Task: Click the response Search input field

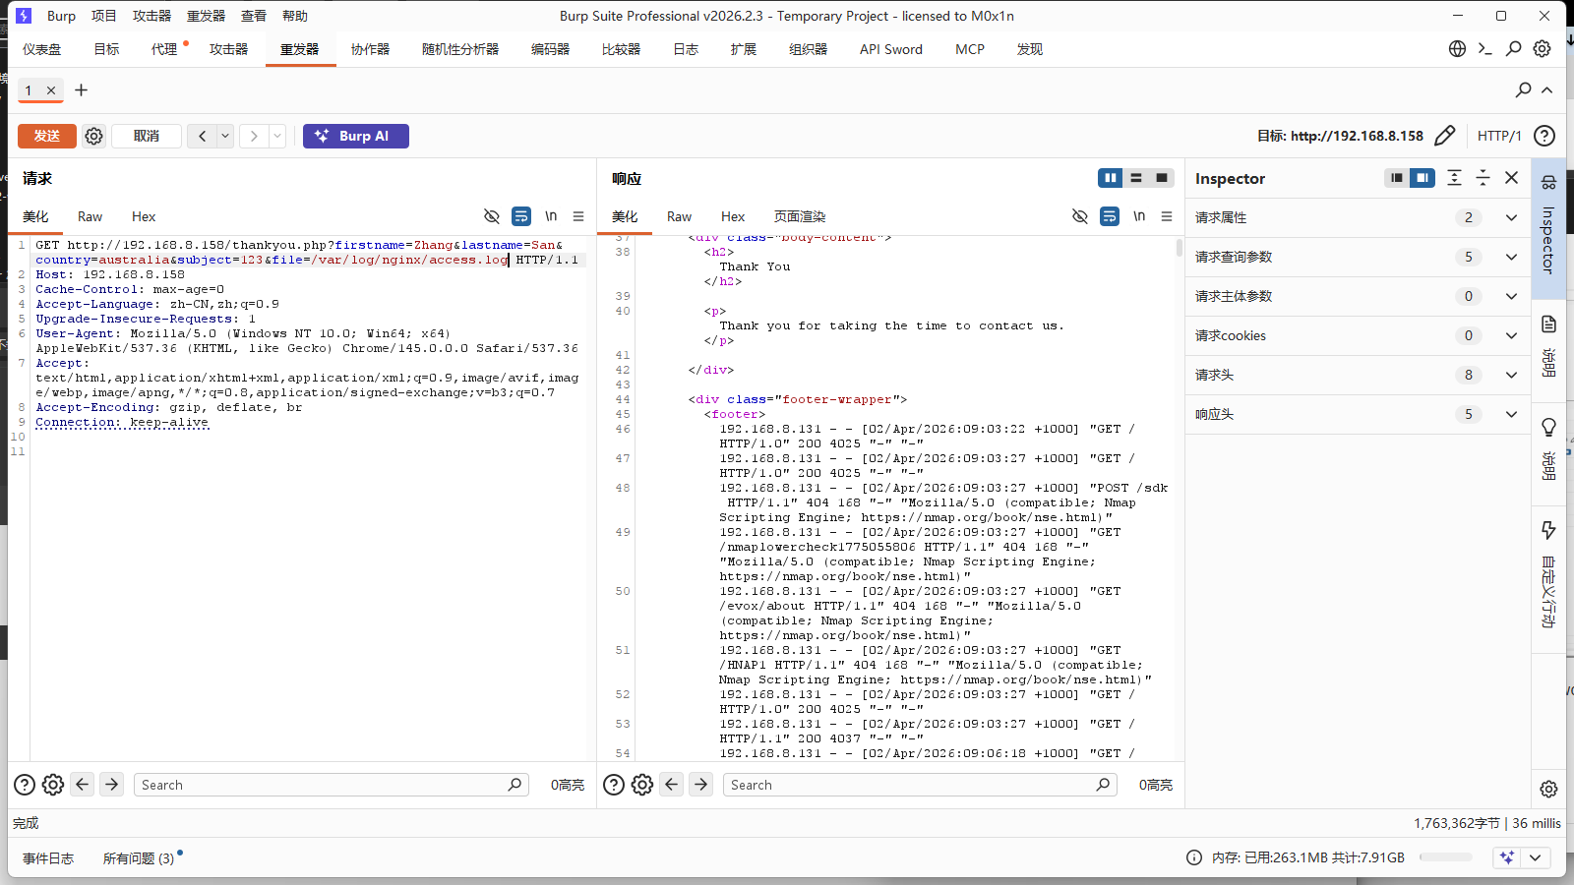Action: point(910,785)
